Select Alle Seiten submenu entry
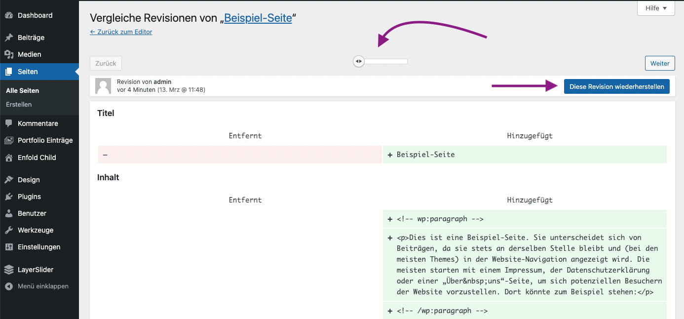The image size is (684, 319). pos(23,90)
